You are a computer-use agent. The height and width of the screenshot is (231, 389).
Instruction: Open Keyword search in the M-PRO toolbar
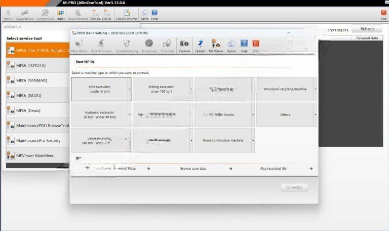[24, 15]
